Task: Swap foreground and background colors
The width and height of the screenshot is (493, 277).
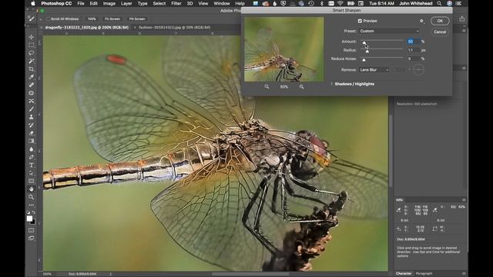Action: pyautogui.click(x=34, y=212)
